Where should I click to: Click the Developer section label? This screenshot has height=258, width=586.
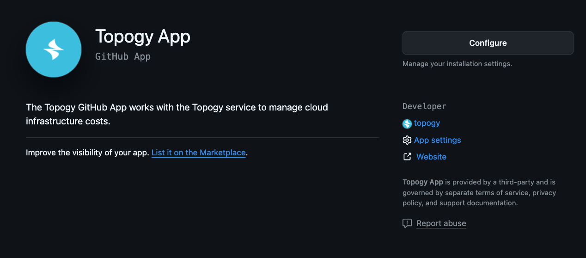coord(424,106)
